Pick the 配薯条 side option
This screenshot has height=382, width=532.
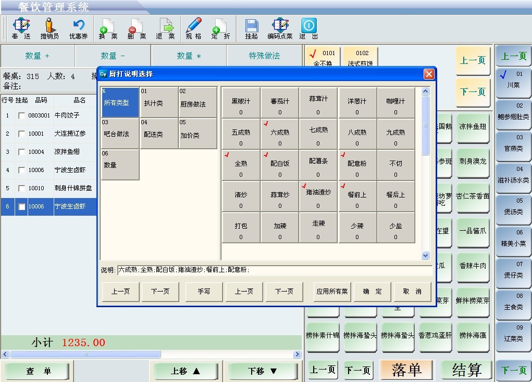(x=318, y=165)
